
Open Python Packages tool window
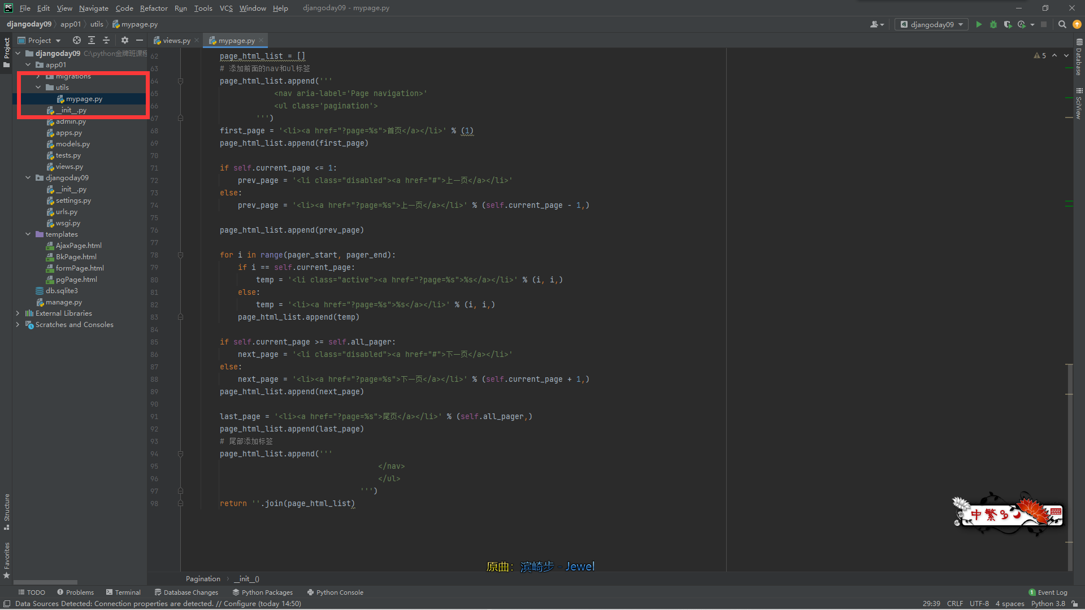pyautogui.click(x=262, y=592)
